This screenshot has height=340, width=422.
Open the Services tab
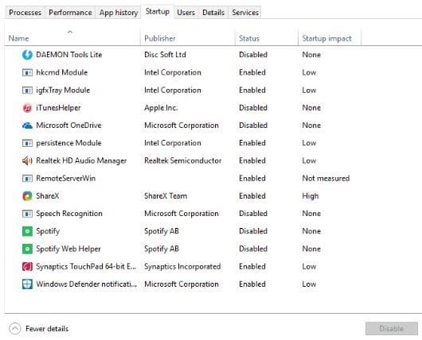(245, 13)
